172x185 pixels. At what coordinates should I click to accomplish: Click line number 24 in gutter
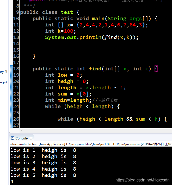[16, 106]
